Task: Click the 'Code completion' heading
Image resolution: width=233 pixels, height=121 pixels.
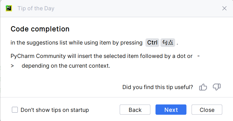Action: tap(40, 29)
